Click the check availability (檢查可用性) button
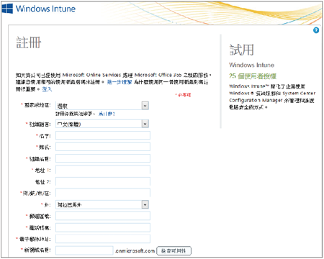The image size is (324, 259). 174,251
